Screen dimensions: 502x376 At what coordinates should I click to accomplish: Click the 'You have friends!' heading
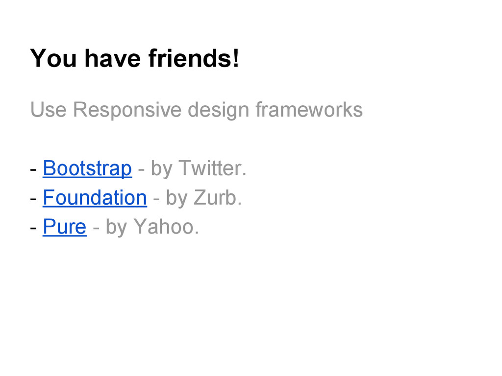point(134,58)
